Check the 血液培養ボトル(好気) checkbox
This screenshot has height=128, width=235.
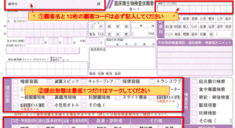[x=152, y=97]
